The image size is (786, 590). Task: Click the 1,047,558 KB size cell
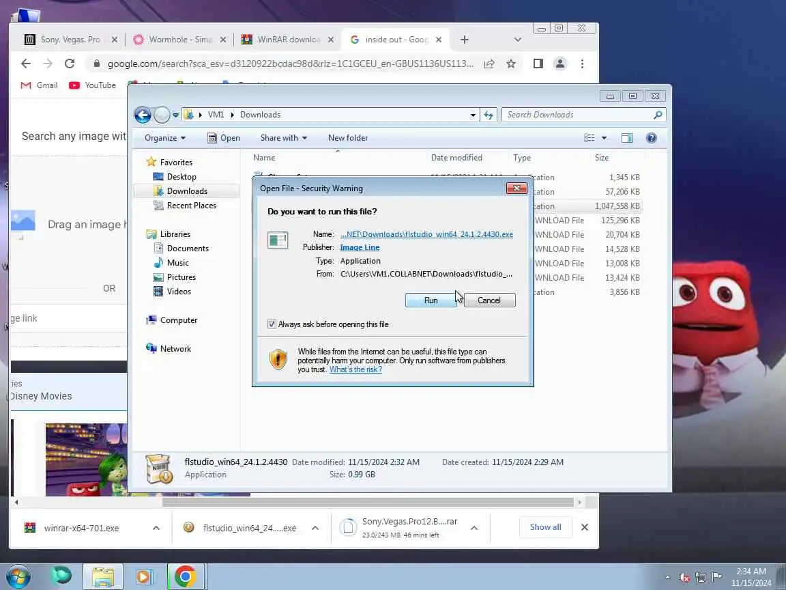(617, 206)
